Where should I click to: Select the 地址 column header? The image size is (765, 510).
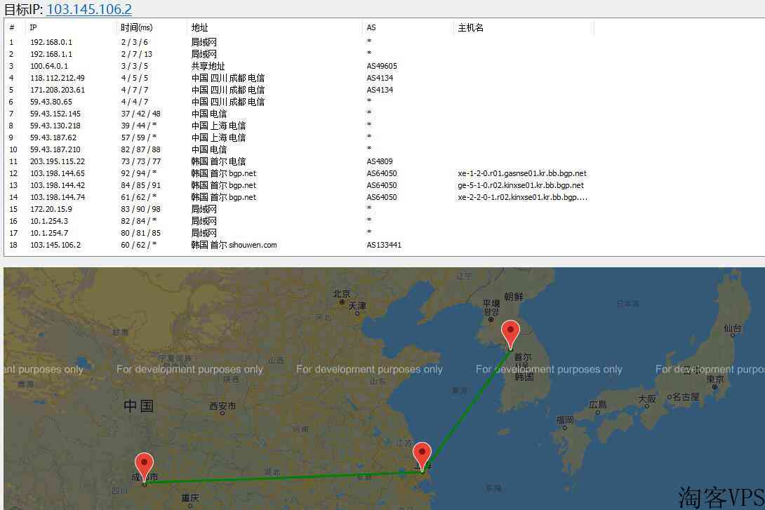click(x=199, y=28)
